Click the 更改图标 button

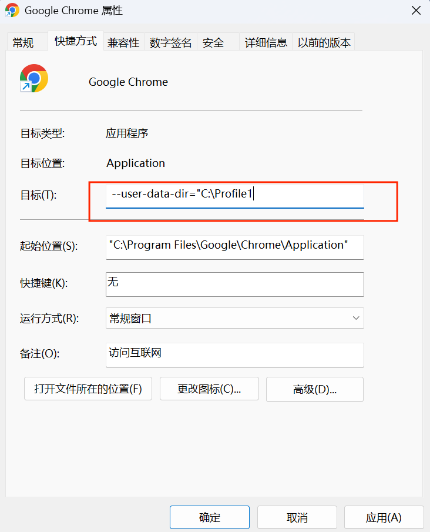209,389
